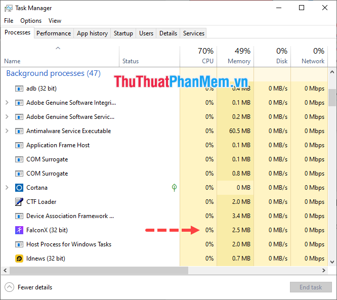This screenshot has width=337, height=300.
Task: Select the adb (32 bit) process name
Action: coord(41,89)
